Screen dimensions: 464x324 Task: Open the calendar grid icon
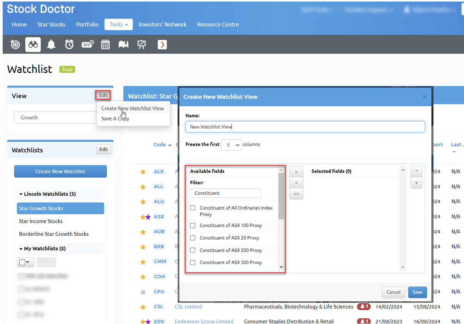coord(105,45)
